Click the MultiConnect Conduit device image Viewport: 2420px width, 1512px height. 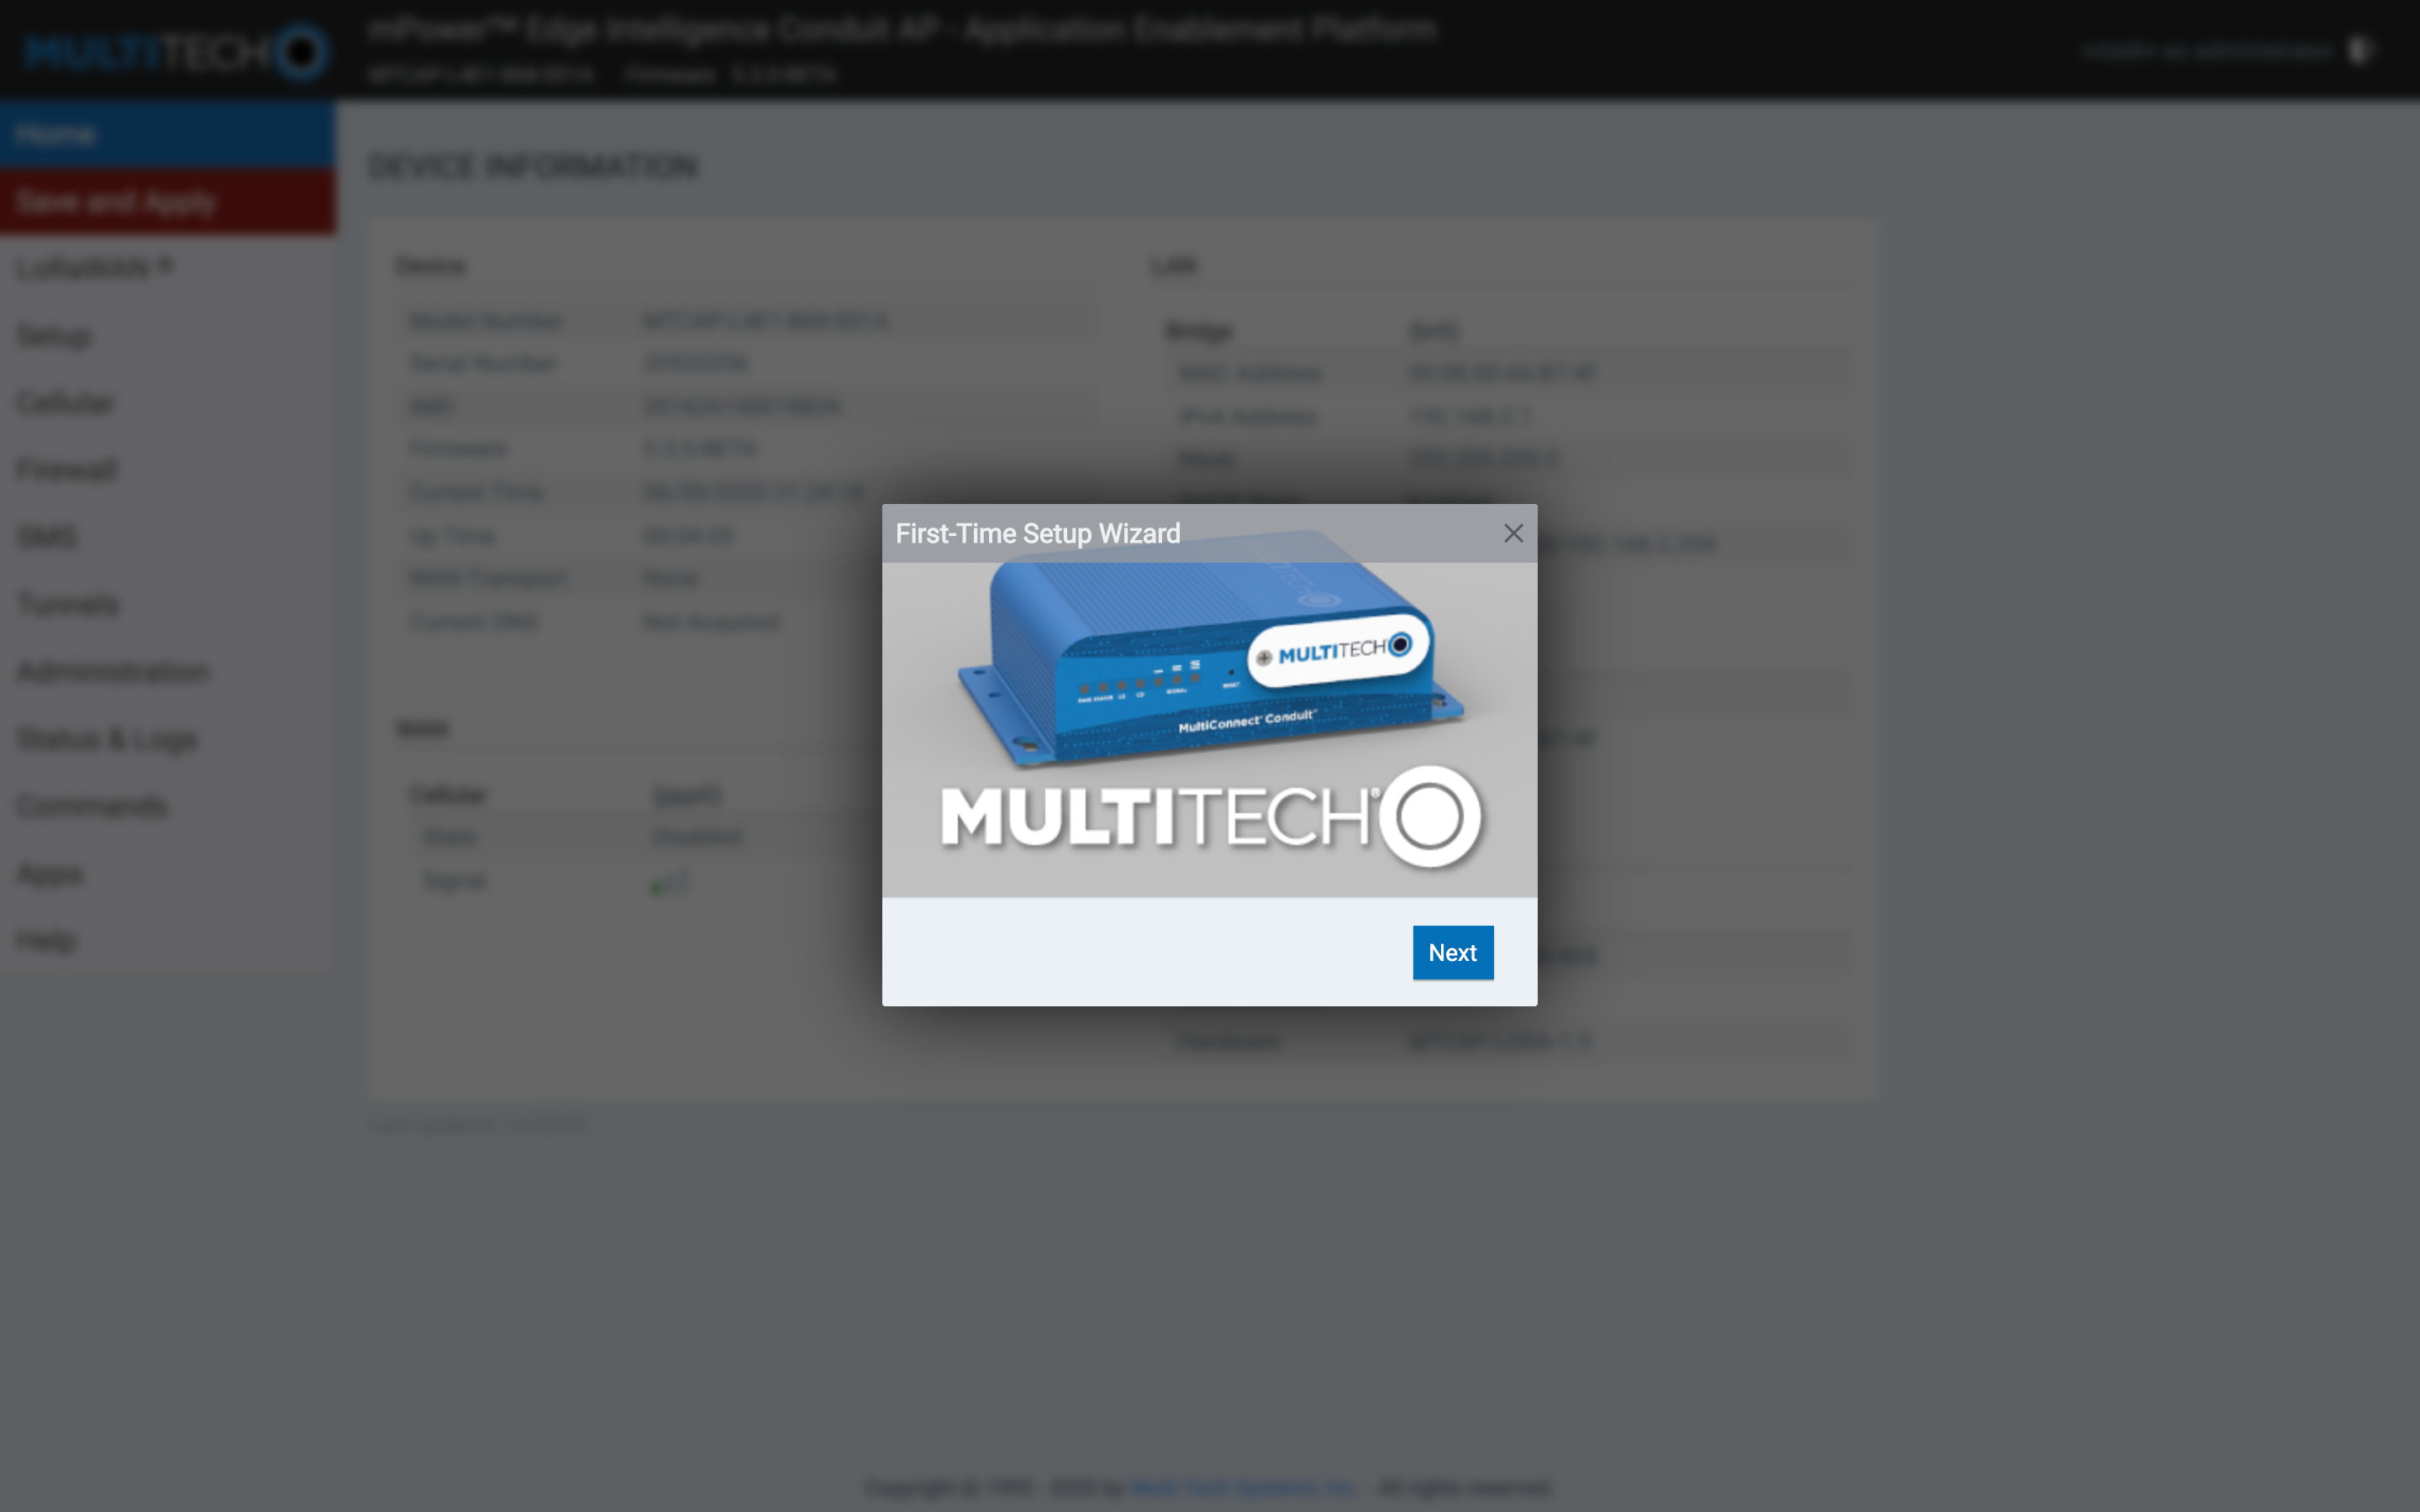click(1210, 665)
